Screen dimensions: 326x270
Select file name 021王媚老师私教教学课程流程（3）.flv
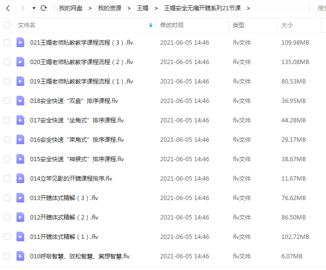tap(81, 42)
